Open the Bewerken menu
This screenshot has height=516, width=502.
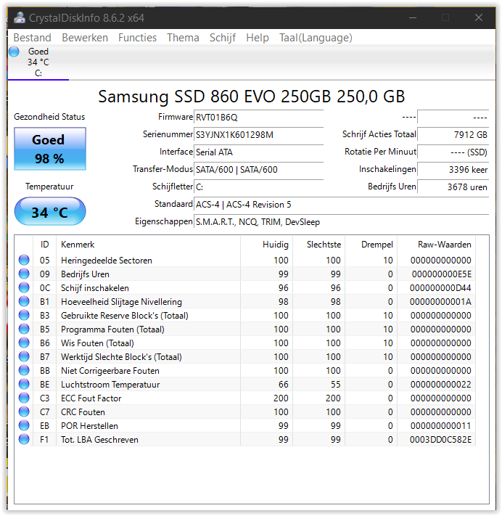(85, 38)
